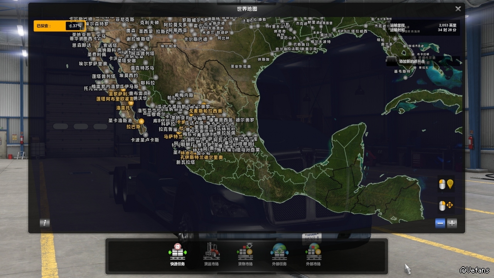Viewport: 494px width, 278px height.
Task: Select the 休斯敦 city label
Action: [264, 59]
